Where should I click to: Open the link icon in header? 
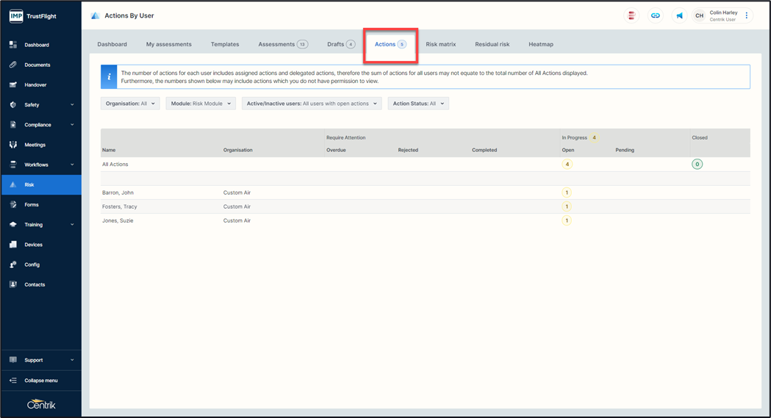click(x=655, y=15)
